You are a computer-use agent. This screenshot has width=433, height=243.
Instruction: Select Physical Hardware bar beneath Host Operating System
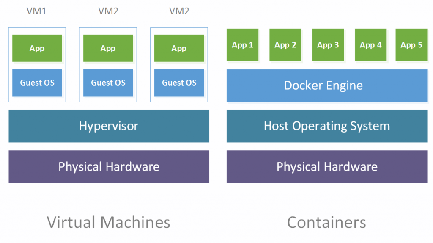[327, 167]
